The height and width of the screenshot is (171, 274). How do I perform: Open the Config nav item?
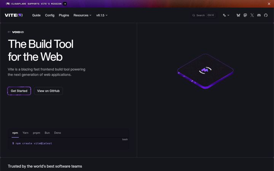coord(49,15)
